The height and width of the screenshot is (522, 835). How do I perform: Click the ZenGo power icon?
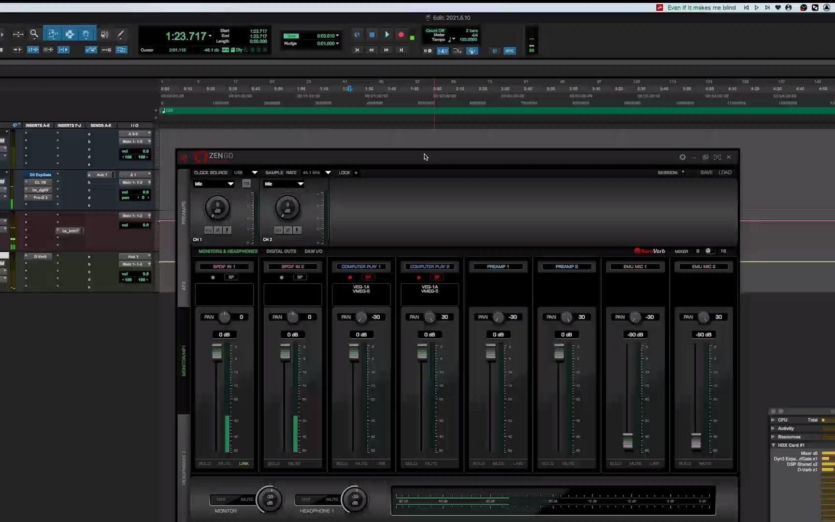[184, 157]
